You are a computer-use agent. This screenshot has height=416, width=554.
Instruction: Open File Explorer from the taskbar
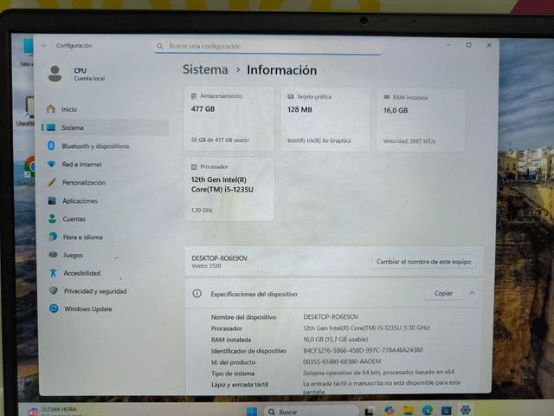click(409, 410)
